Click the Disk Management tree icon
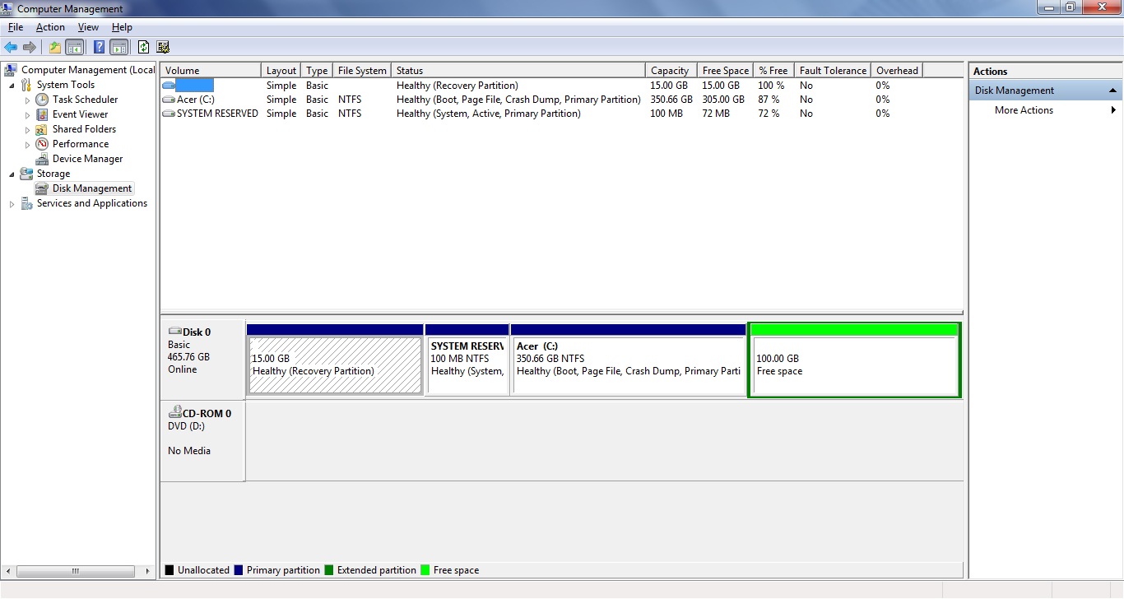Image resolution: width=1124 pixels, height=599 pixels. [x=42, y=188]
